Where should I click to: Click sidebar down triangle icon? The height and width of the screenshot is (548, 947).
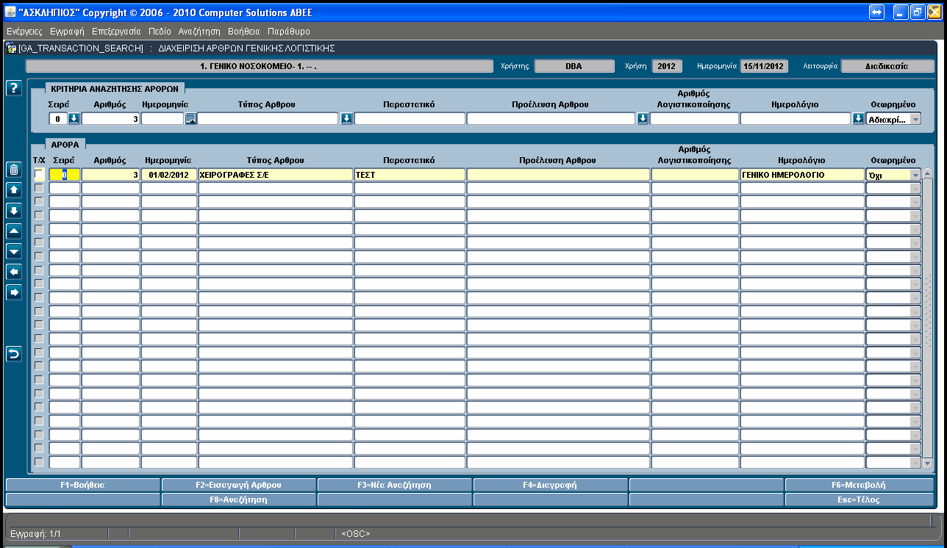click(x=13, y=251)
